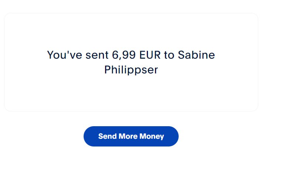Click the left rounded edge of the blue button
The width and height of the screenshot is (297, 169).
(x=87, y=136)
